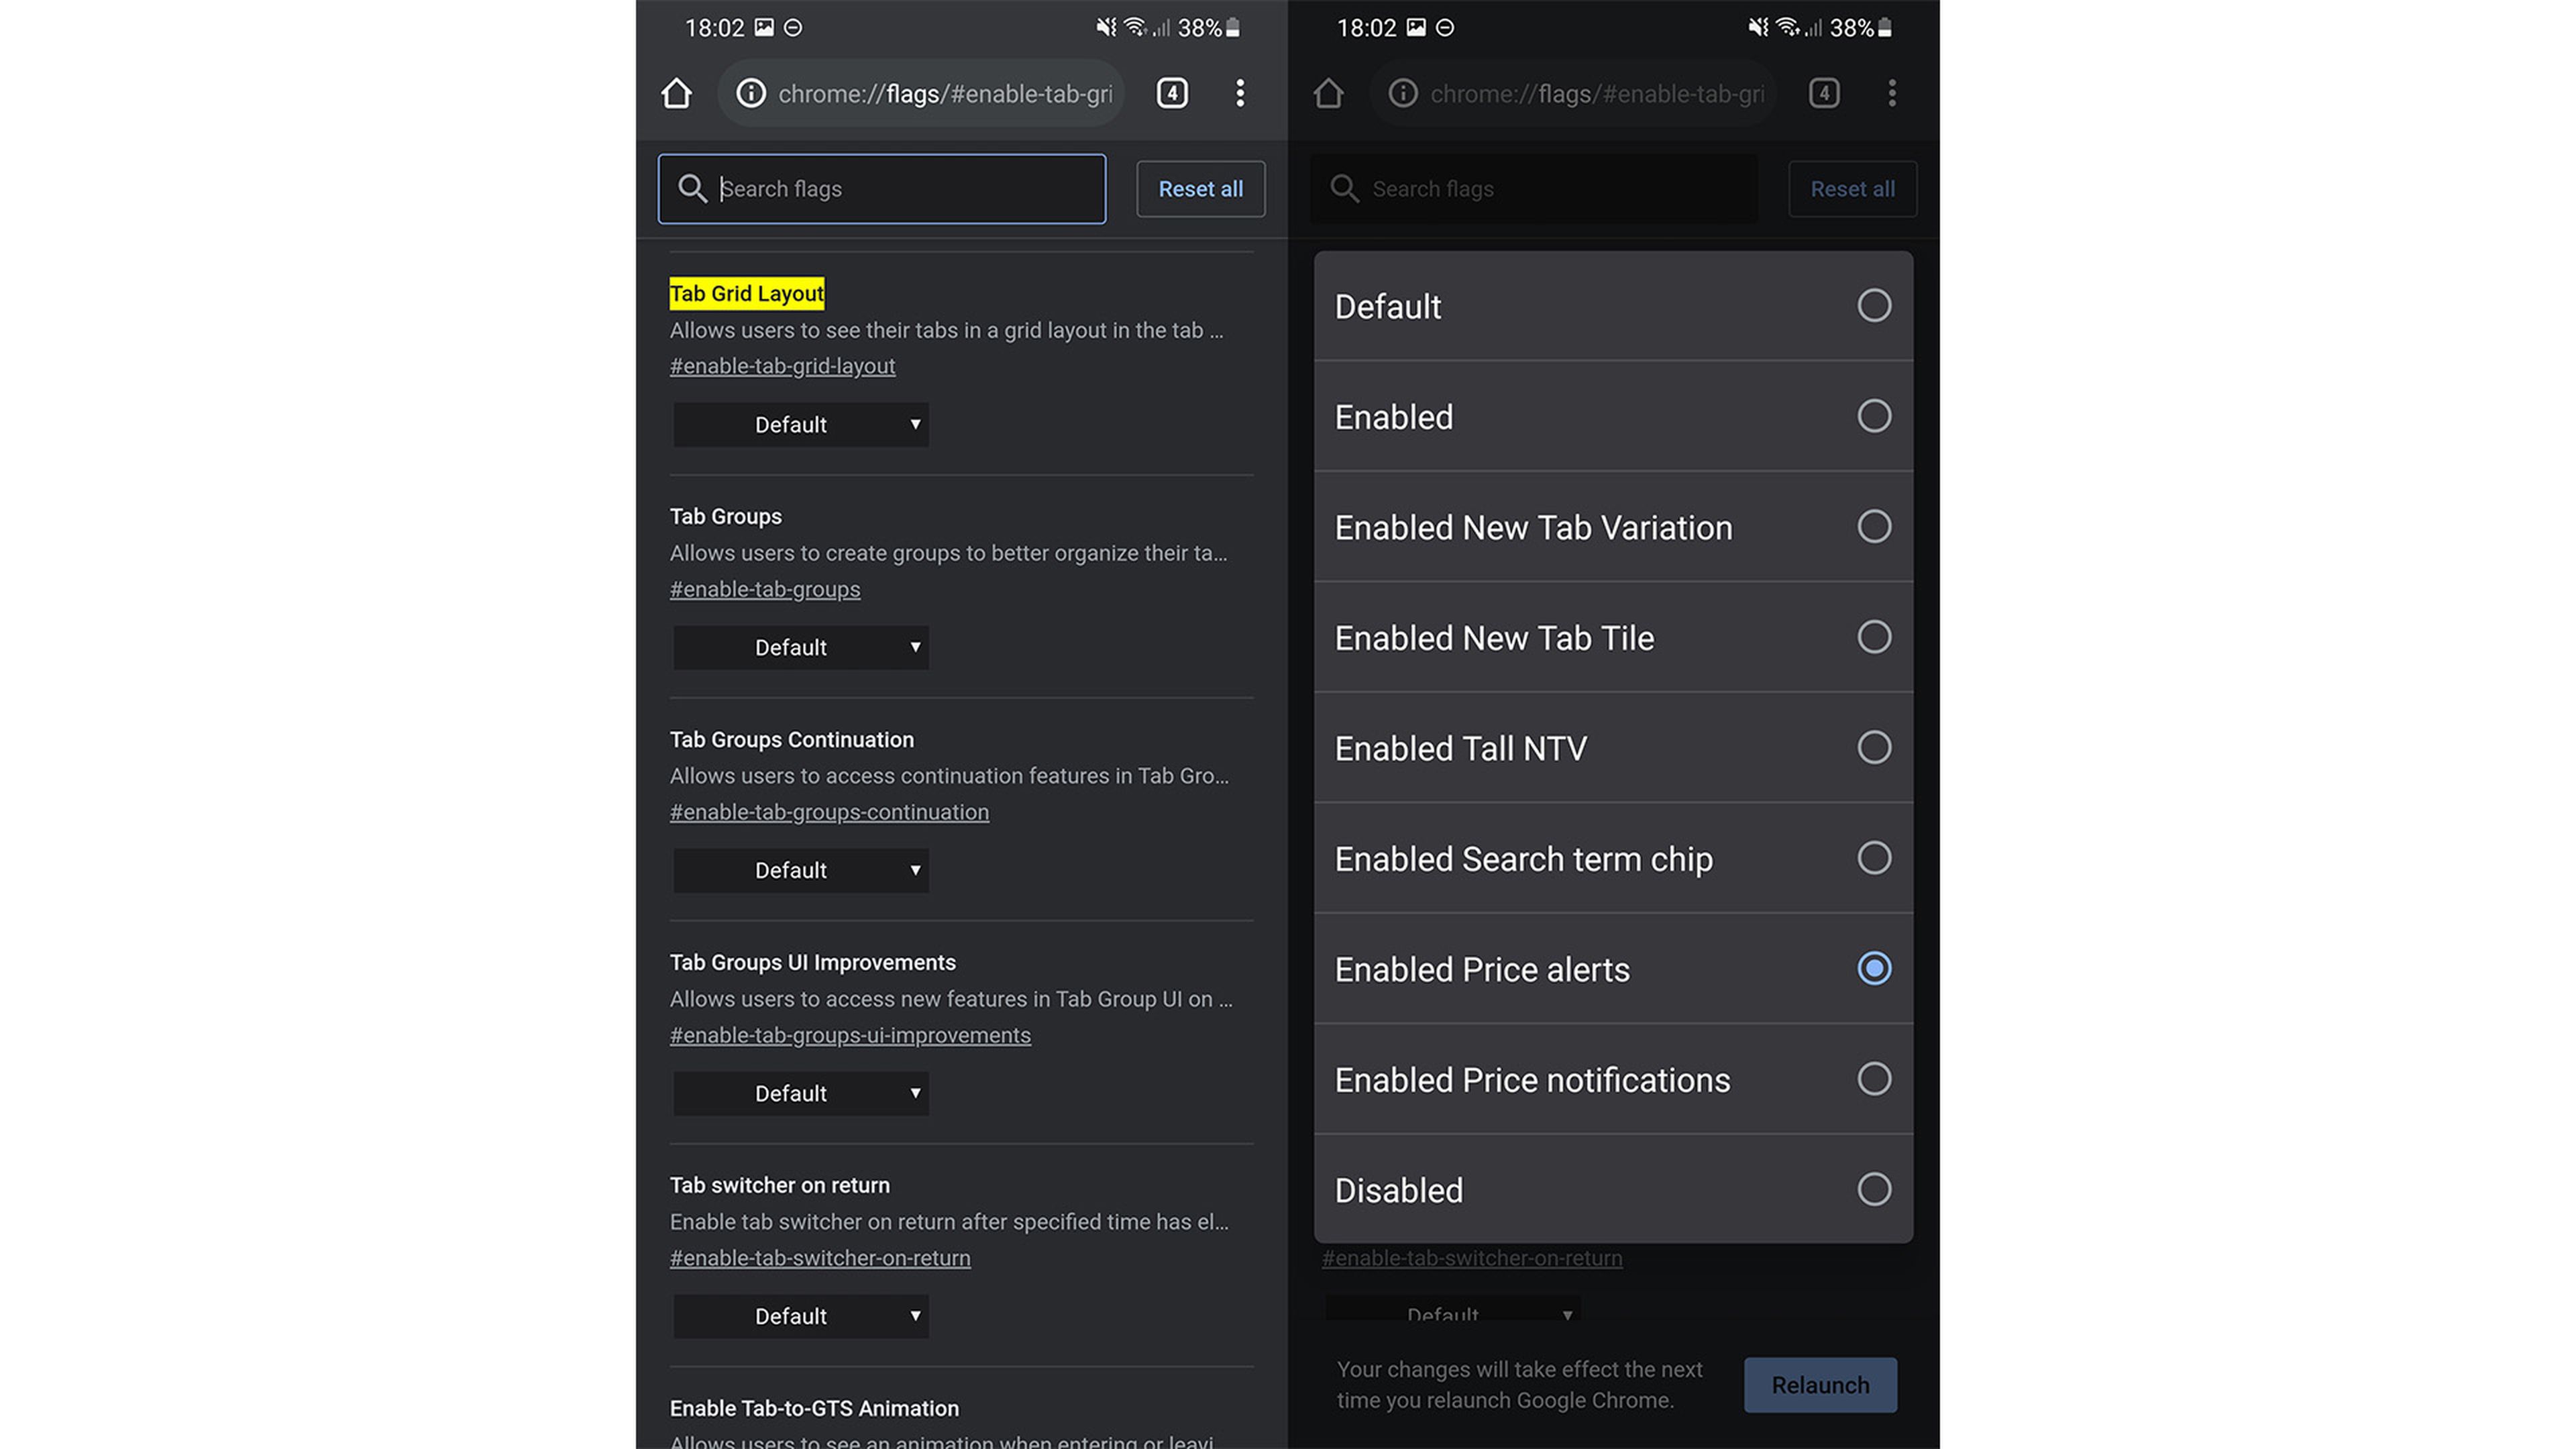Tap the home icon in right browser toolbar
Viewport: 2576px width, 1449px height.
click(1329, 93)
